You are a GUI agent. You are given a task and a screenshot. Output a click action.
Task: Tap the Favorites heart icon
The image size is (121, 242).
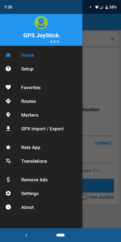point(8,87)
